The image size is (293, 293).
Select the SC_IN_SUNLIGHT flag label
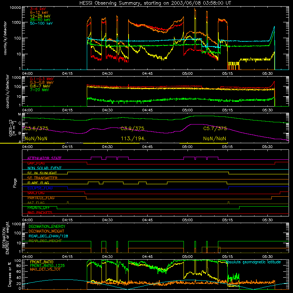42,173
